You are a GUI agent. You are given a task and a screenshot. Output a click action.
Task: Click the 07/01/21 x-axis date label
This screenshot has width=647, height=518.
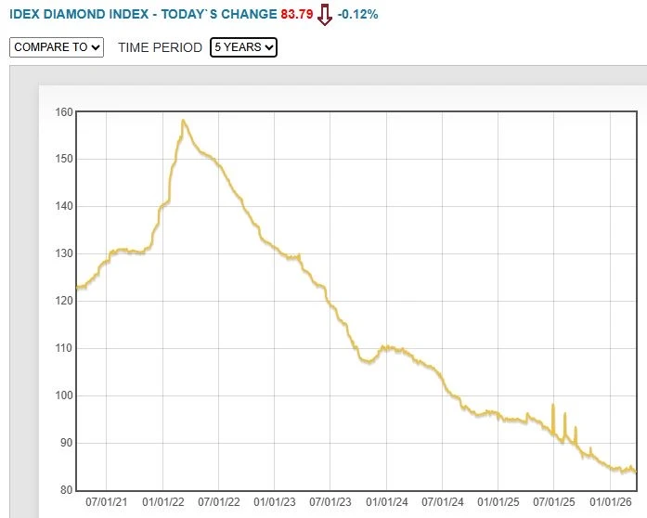[107, 502]
